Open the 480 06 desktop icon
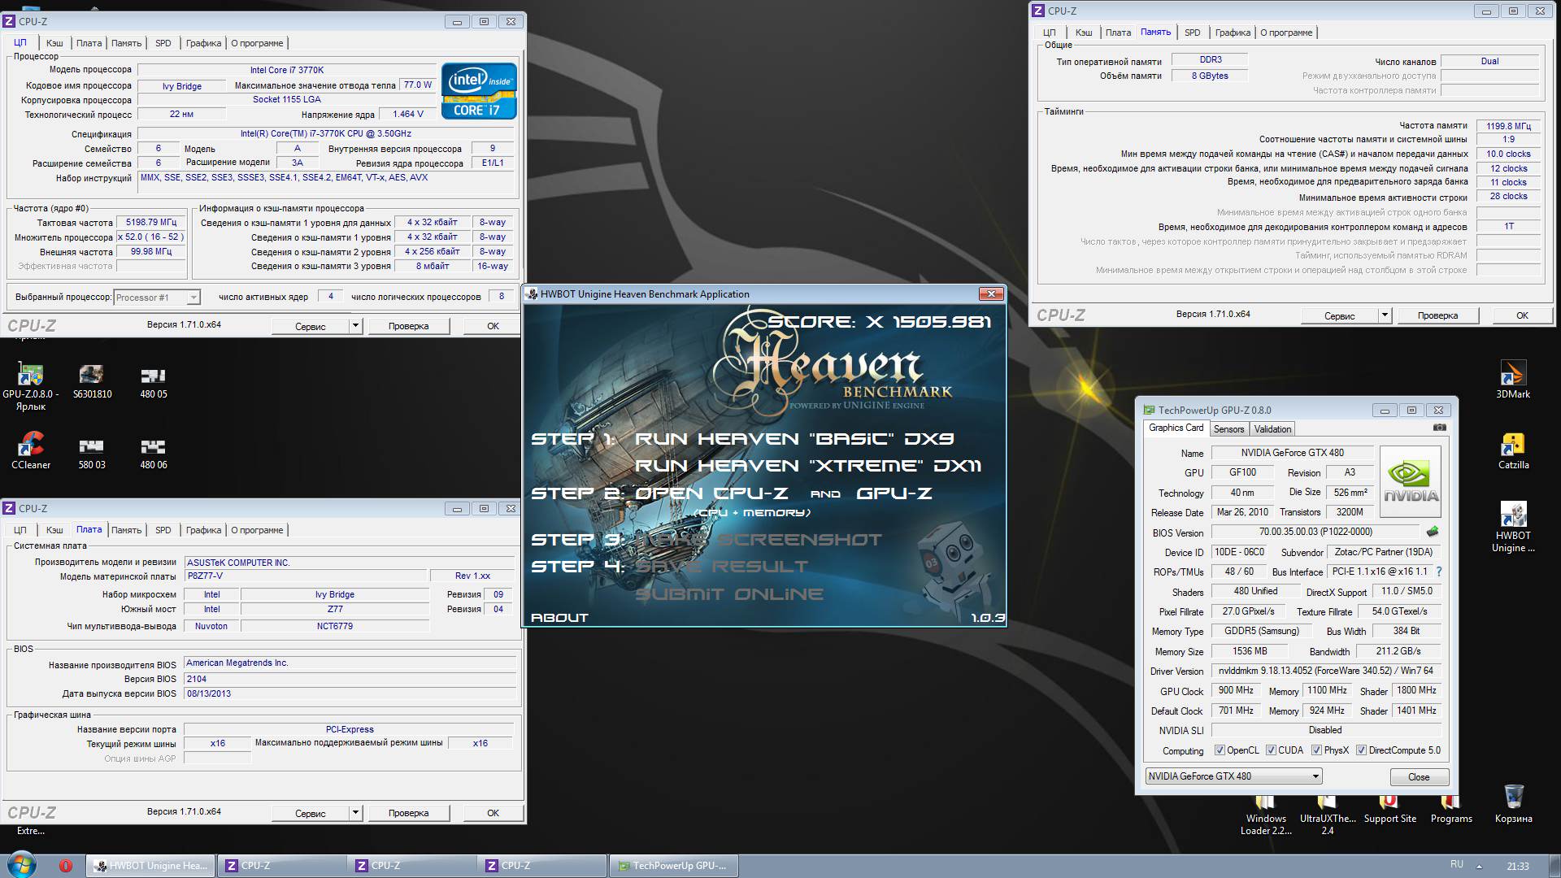 154,452
